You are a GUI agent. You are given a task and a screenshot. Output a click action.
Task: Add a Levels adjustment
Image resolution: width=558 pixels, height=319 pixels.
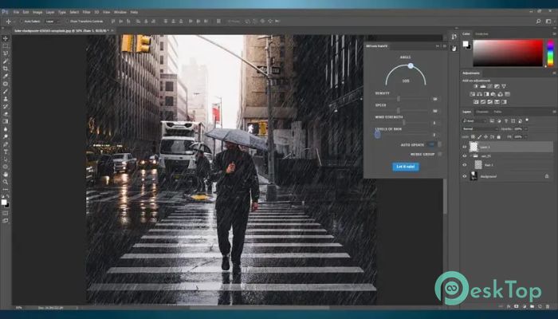(483, 86)
